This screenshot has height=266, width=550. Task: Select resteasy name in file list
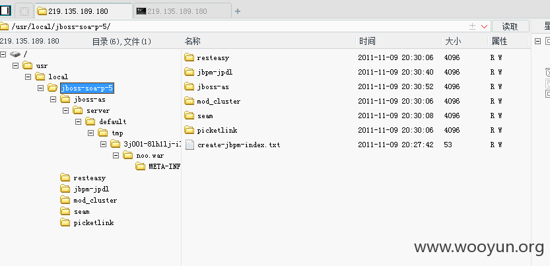click(213, 58)
